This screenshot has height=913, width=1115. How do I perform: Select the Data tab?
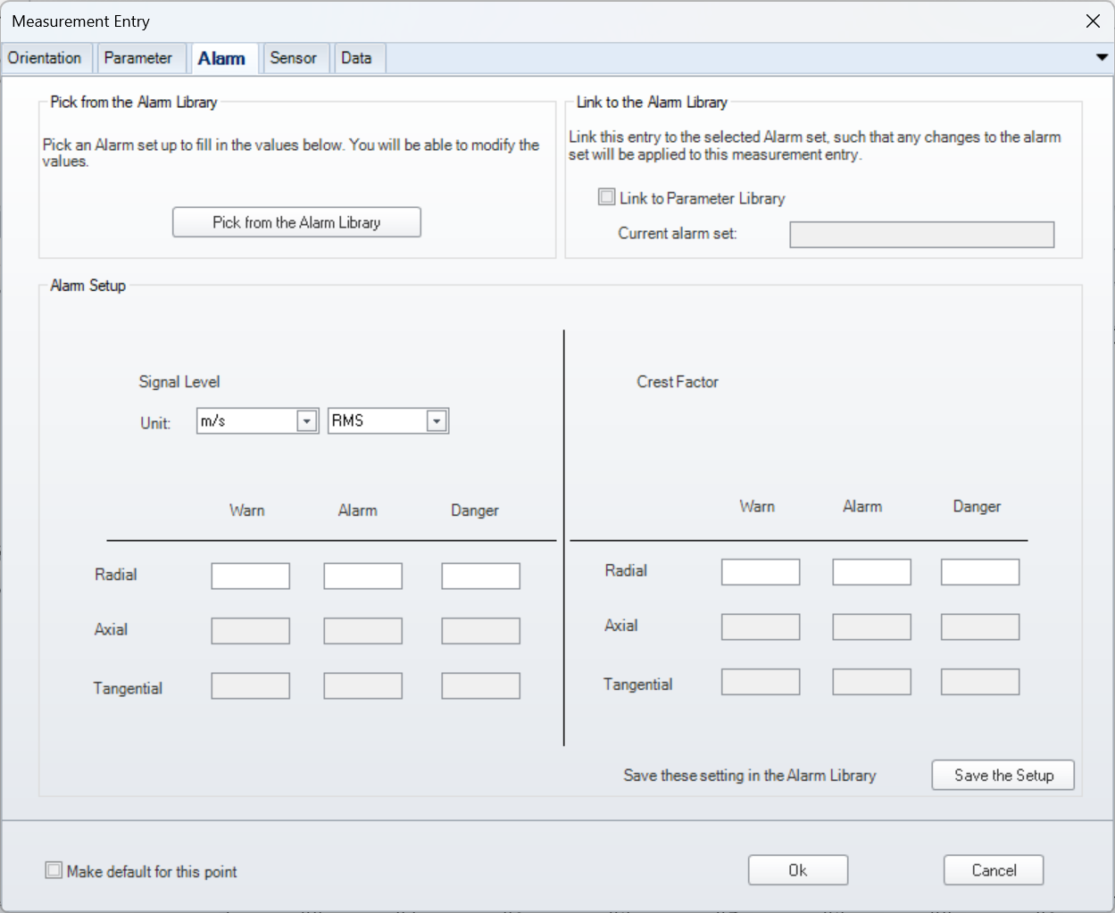pyautogui.click(x=356, y=58)
